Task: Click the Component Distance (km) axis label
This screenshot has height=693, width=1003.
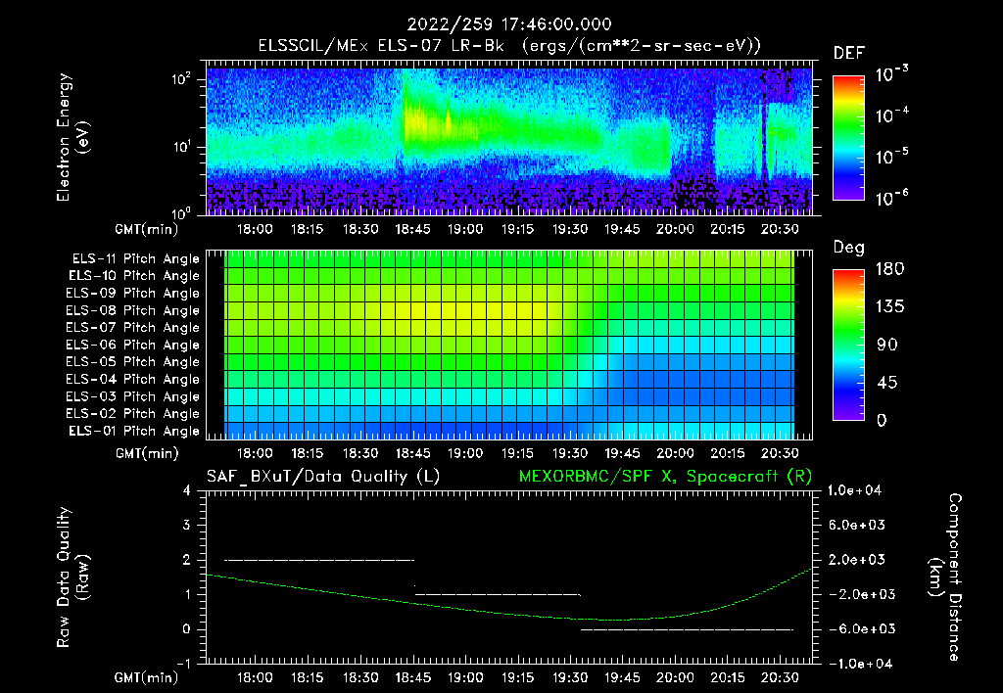Action: (x=945, y=577)
